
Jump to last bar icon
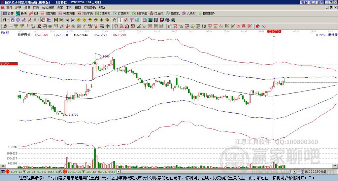tap(61, 20)
